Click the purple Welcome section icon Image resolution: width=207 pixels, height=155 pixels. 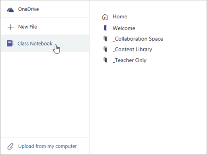pyautogui.click(x=105, y=28)
